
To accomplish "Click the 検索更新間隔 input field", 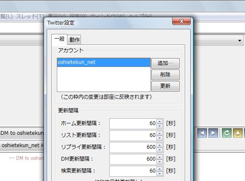I will (133, 171).
